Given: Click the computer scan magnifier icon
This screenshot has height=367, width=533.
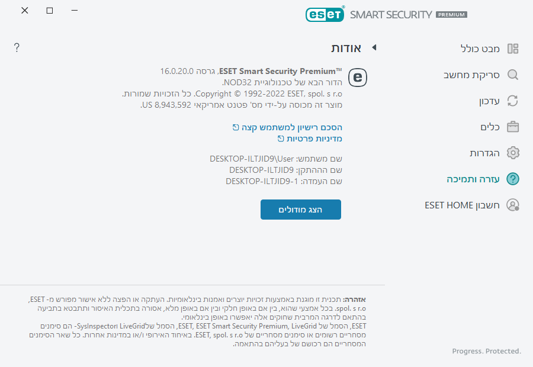Looking at the screenshot, I should pos(513,75).
